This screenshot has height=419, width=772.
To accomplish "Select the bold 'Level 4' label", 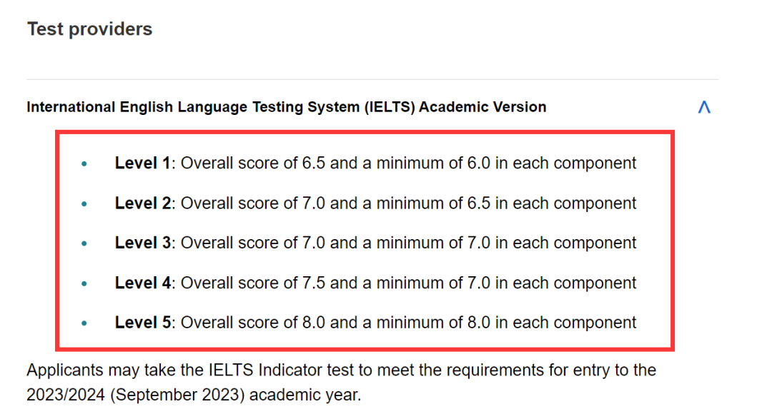I will pyautogui.click(x=142, y=283).
